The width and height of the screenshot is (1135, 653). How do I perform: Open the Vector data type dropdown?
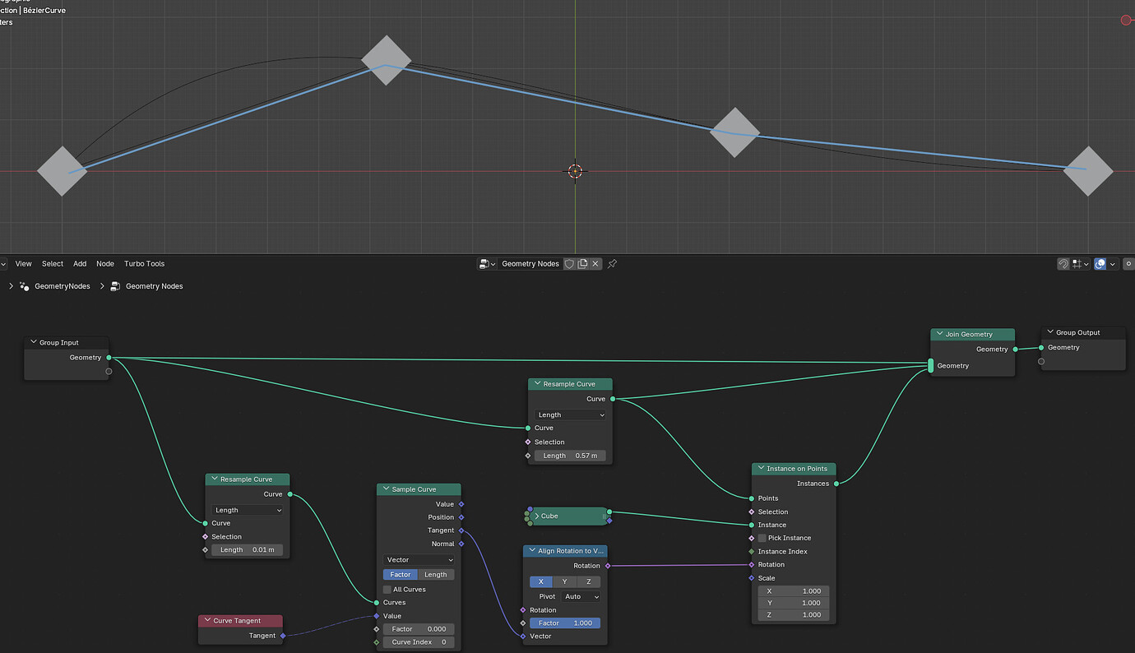coord(419,560)
